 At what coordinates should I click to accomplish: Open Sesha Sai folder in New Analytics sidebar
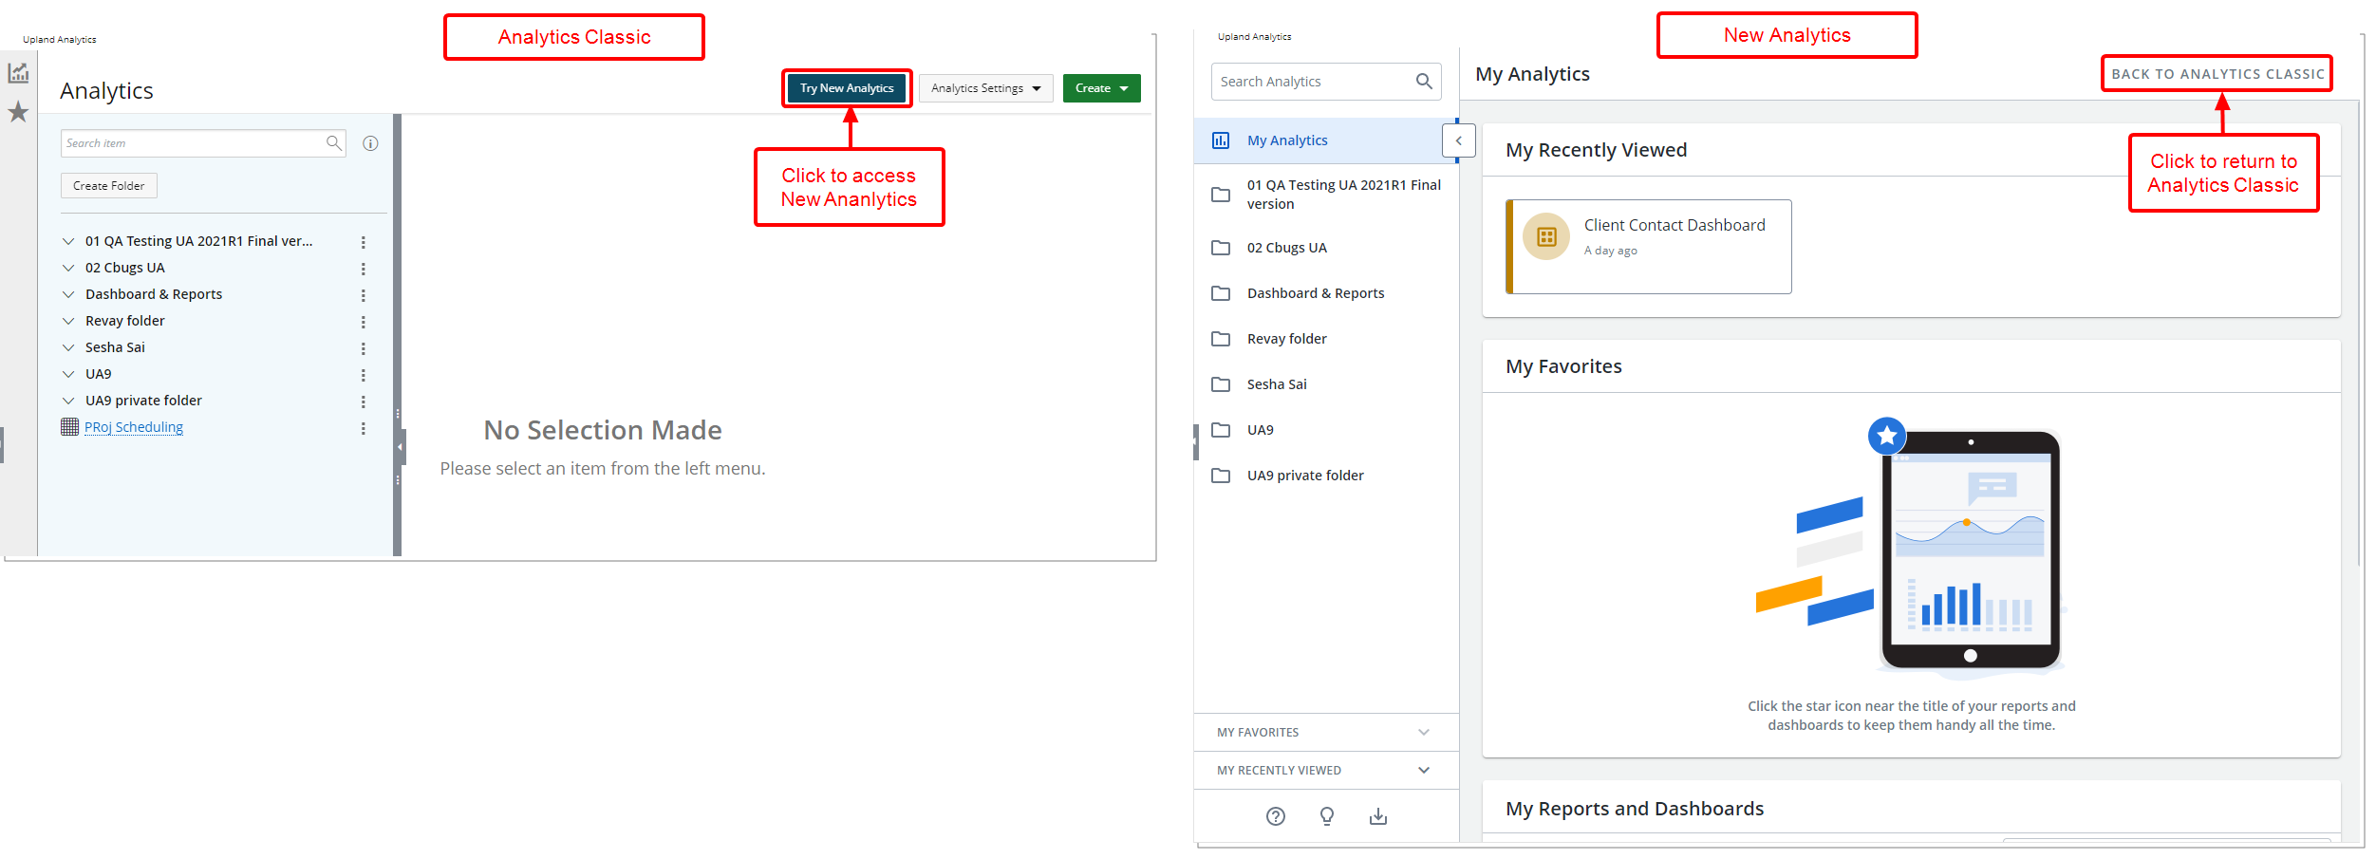(x=1276, y=384)
